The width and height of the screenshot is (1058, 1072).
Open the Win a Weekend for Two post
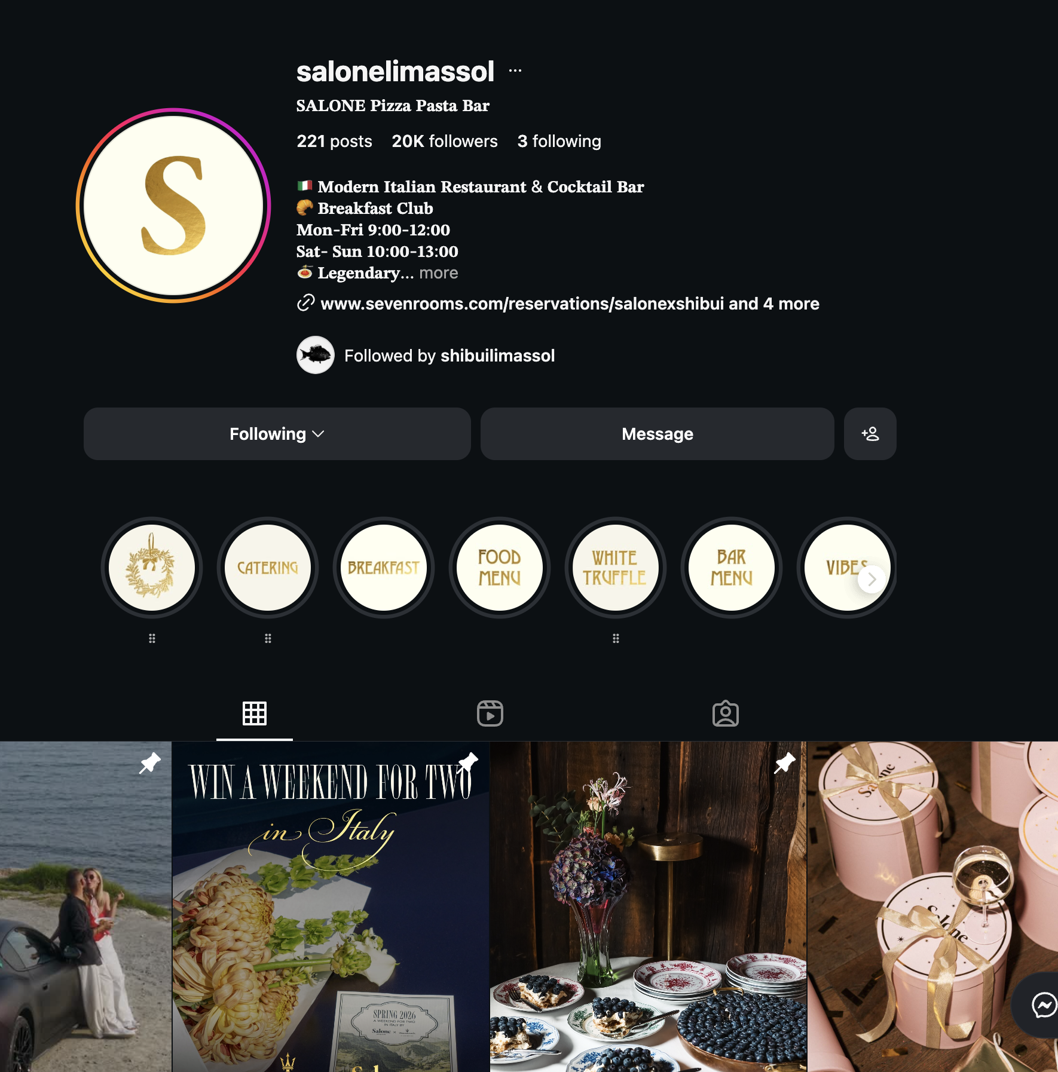tap(331, 906)
